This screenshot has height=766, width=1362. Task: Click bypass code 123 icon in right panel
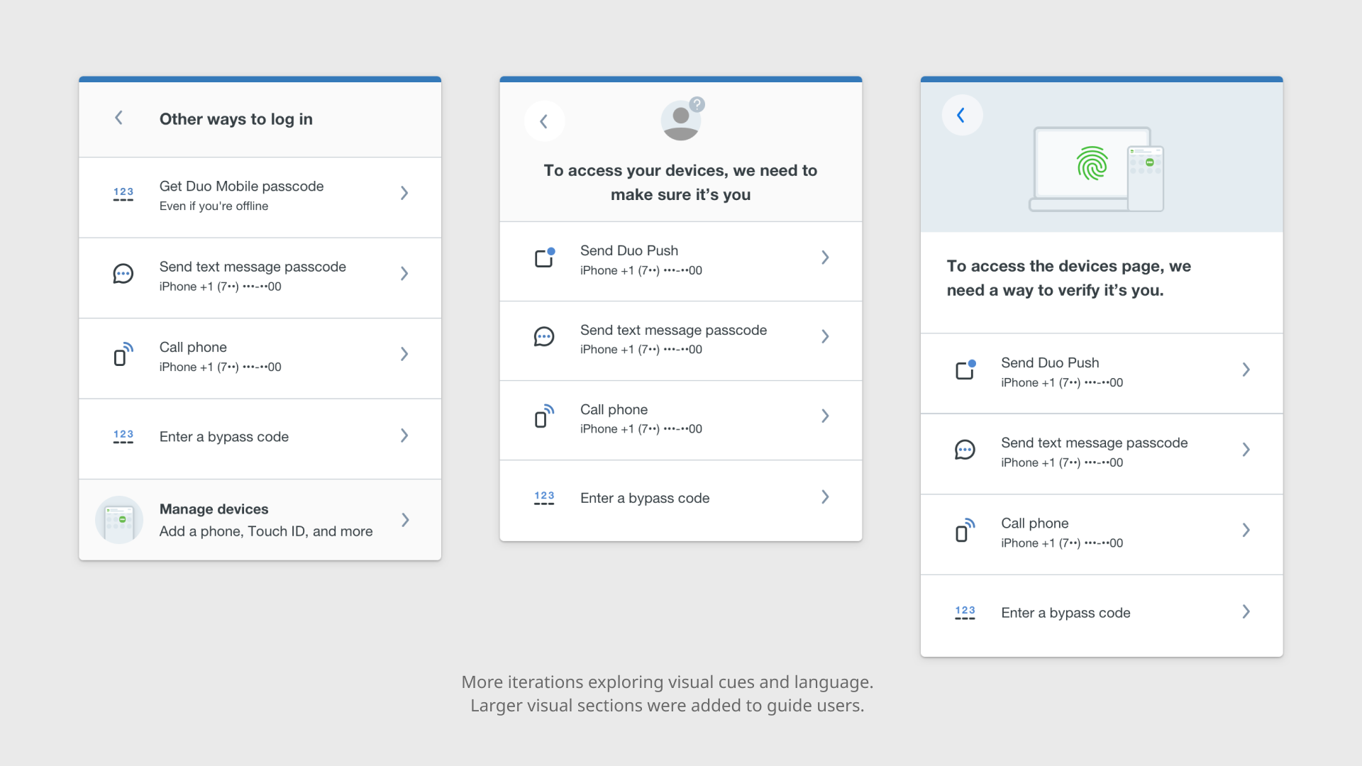pos(965,613)
